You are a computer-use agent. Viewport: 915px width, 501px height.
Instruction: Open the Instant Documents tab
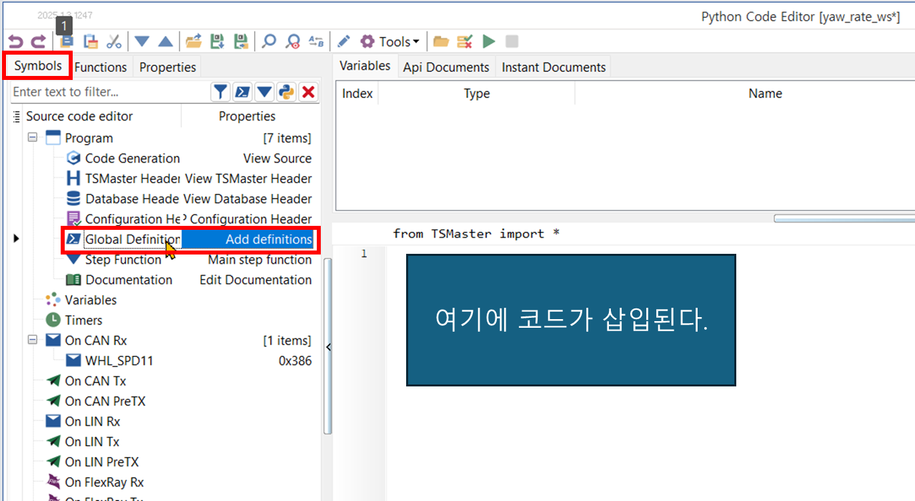[554, 67]
